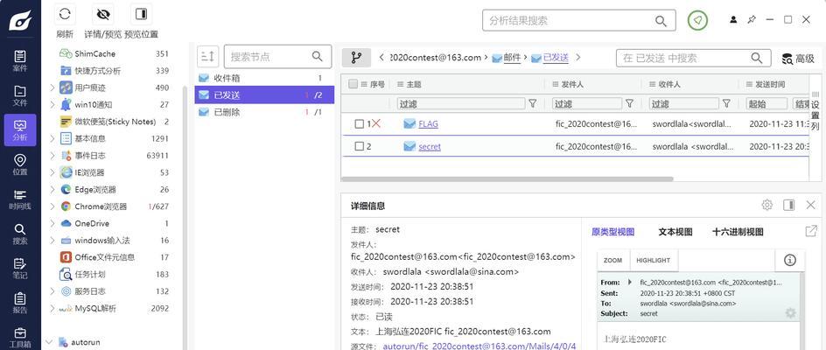Click the sort order icon above node list
826x350 pixels.
pyautogui.click(x=208, y=56)
